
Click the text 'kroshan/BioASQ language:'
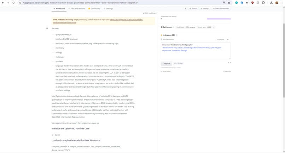coord(67,39)
